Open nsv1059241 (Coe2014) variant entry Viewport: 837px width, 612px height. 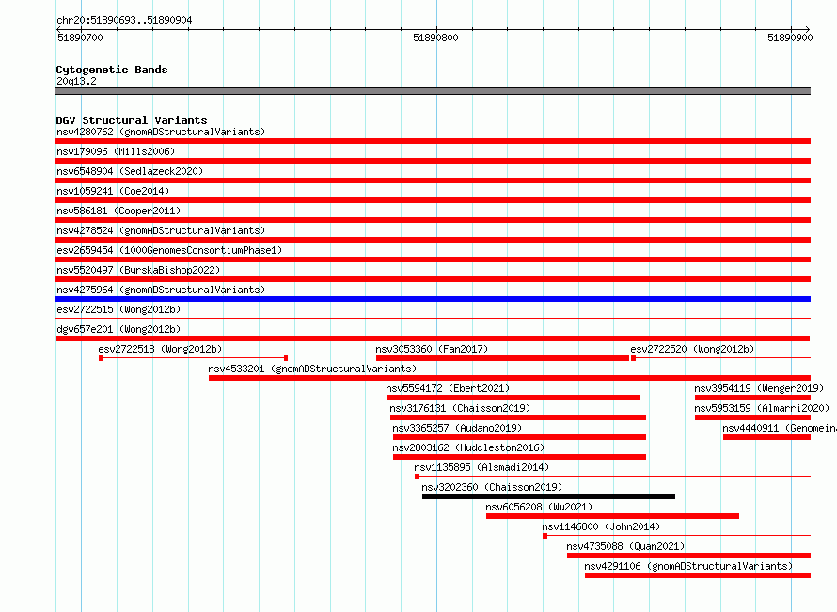point(113,191)
